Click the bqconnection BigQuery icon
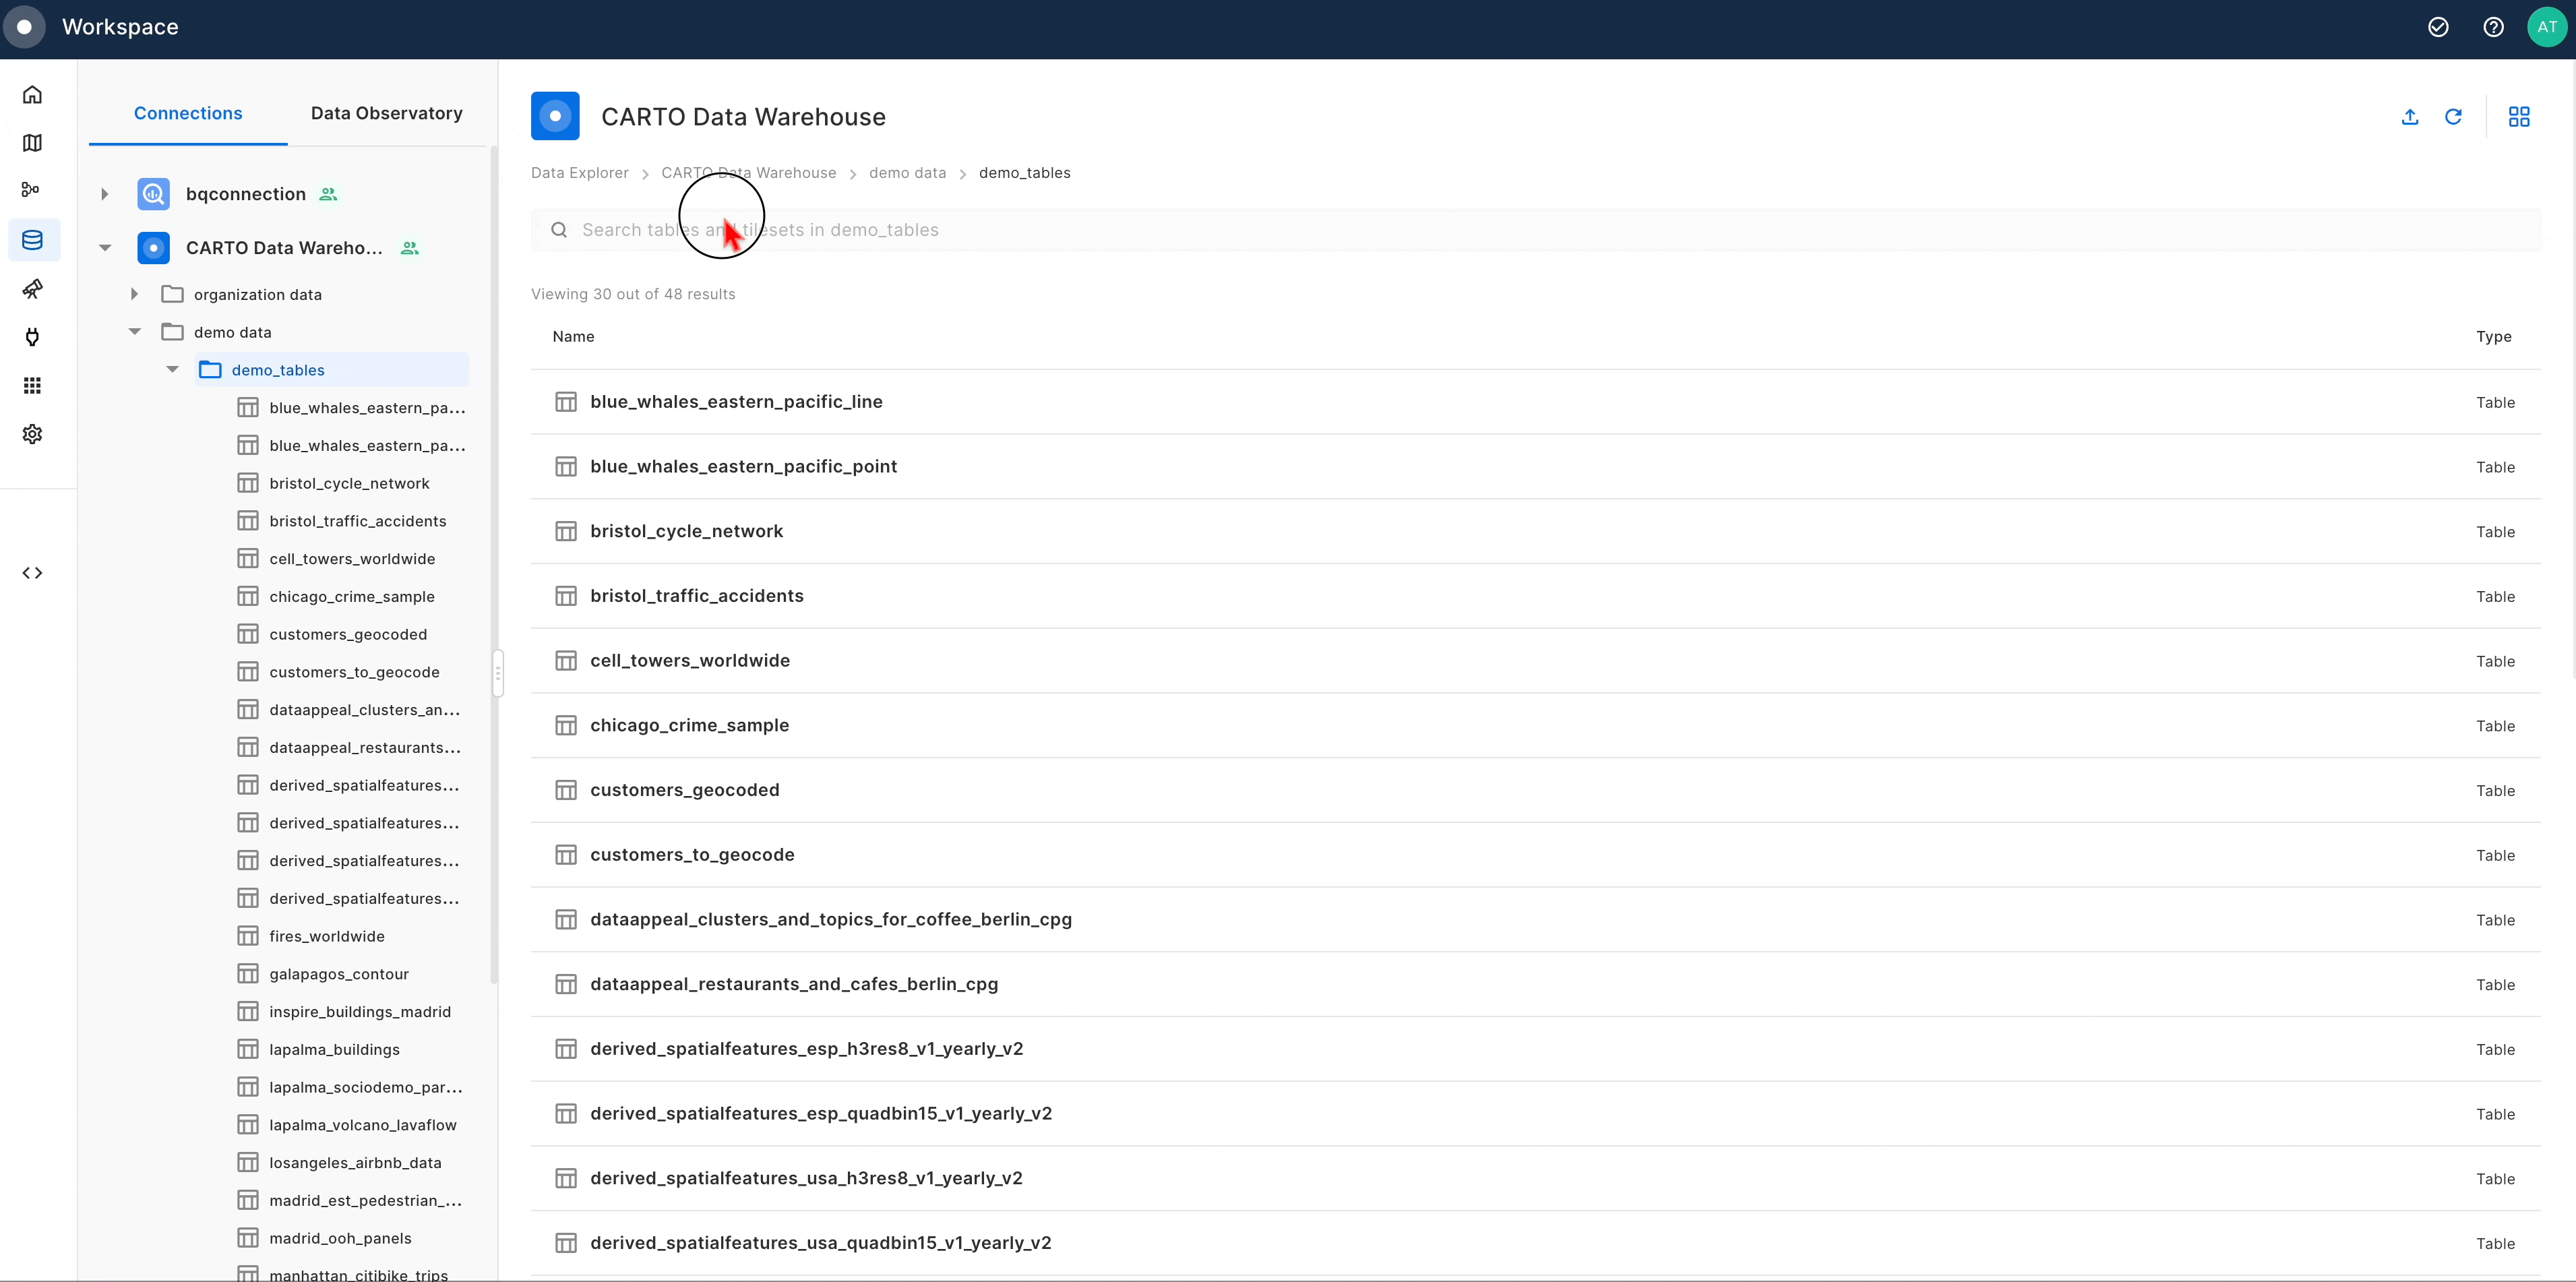Image resolution: width=2576 pixels, height=1282 pixels. [153, 194]
